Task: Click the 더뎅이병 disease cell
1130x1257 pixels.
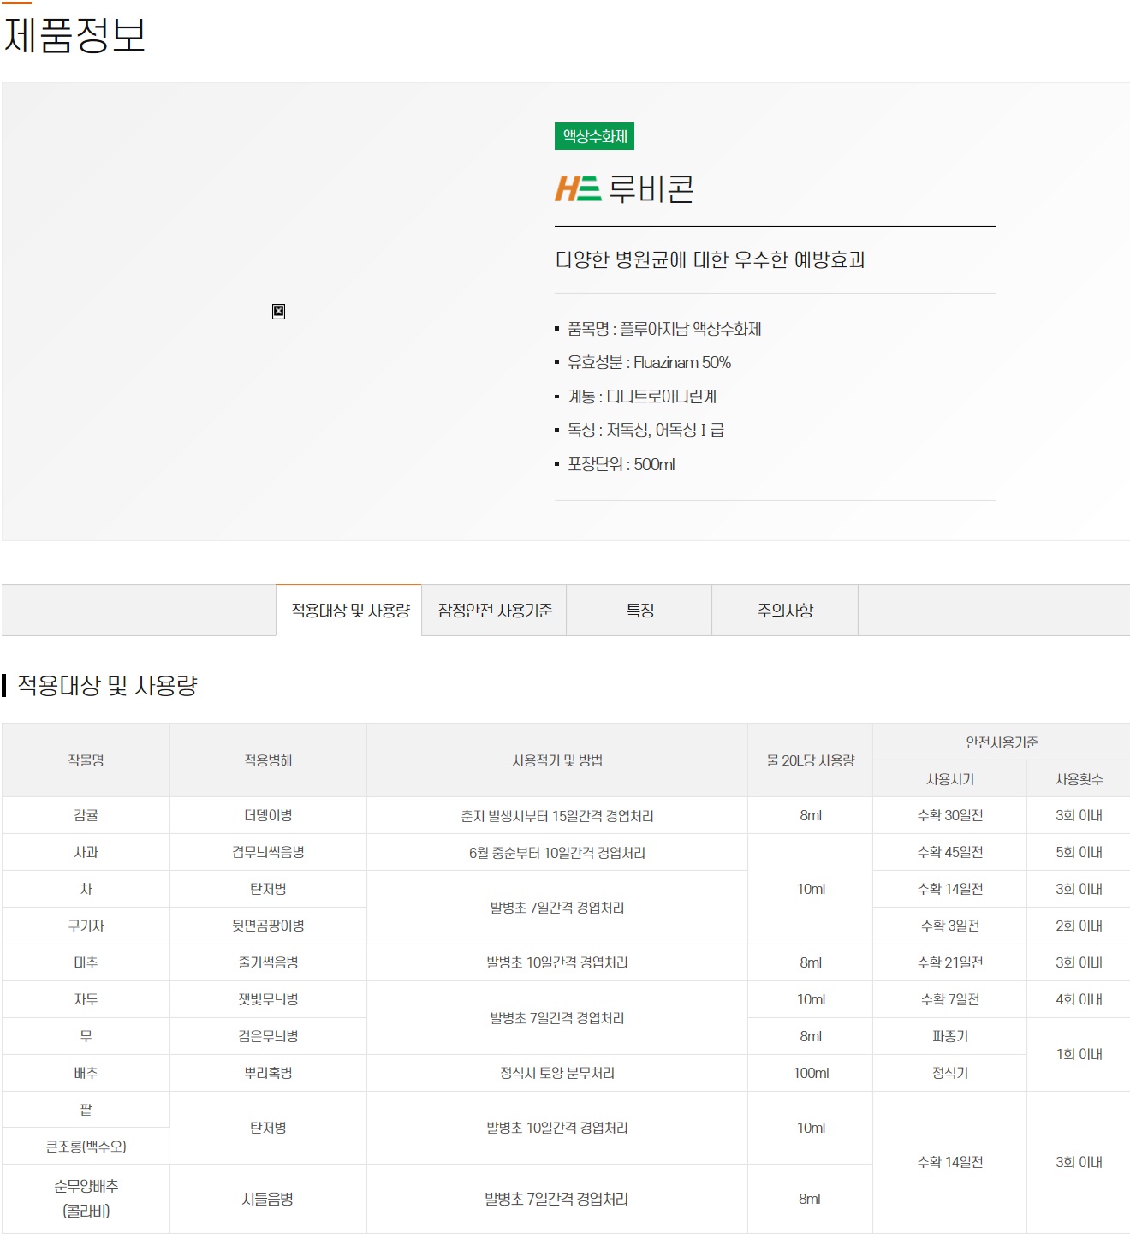Action: tap(268, 815)
